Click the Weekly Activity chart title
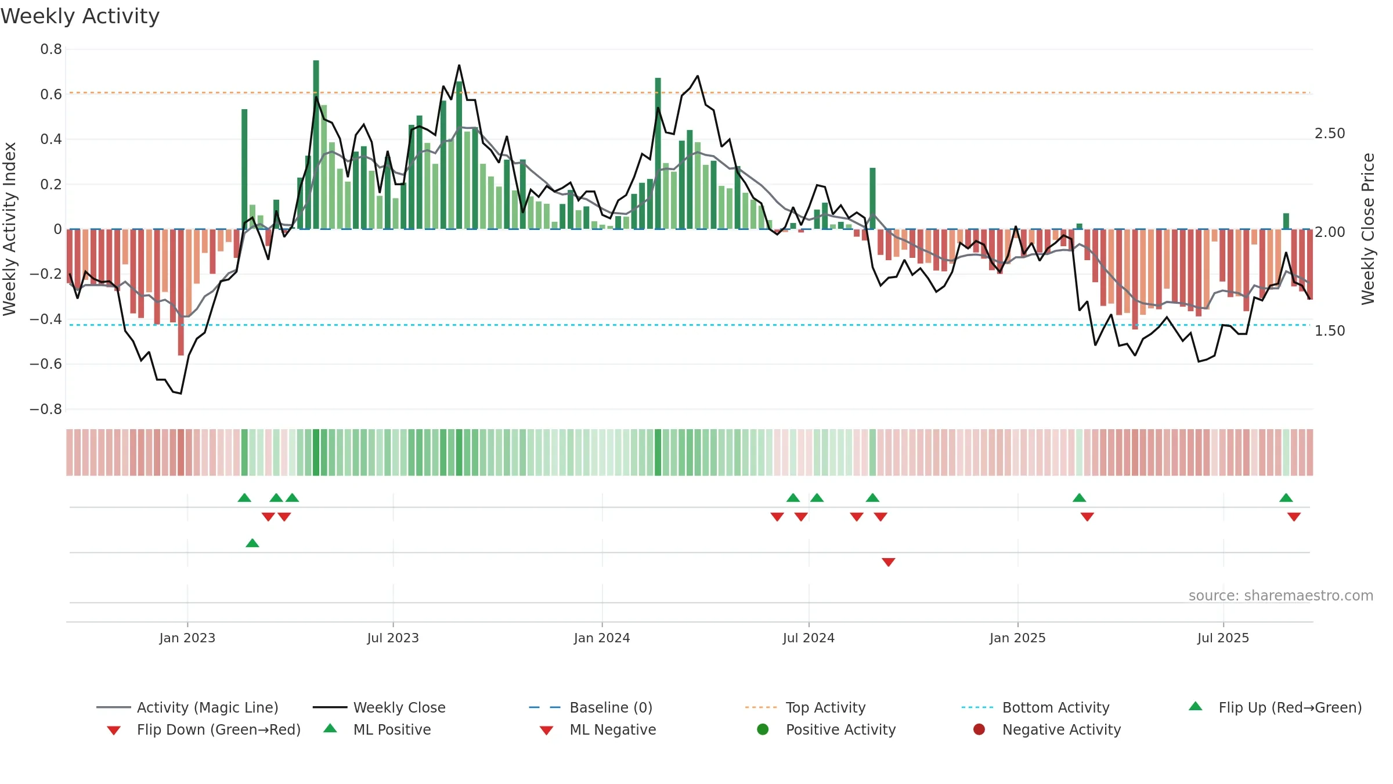This screenshot has height=784, width=1393. pyautogui.click(x=80, y=16)
